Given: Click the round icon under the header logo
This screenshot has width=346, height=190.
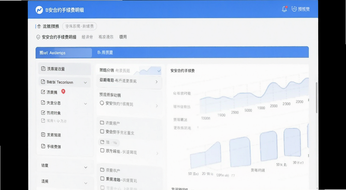Looking at the screenshot, I should [39, 26].
